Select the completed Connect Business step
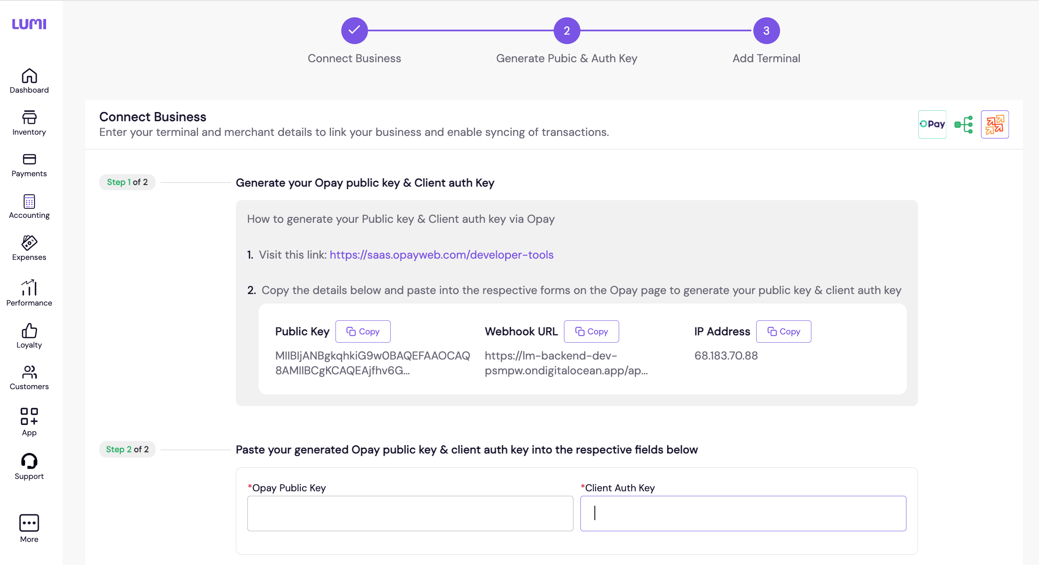 pyautogui.click(x=354, y=30)
